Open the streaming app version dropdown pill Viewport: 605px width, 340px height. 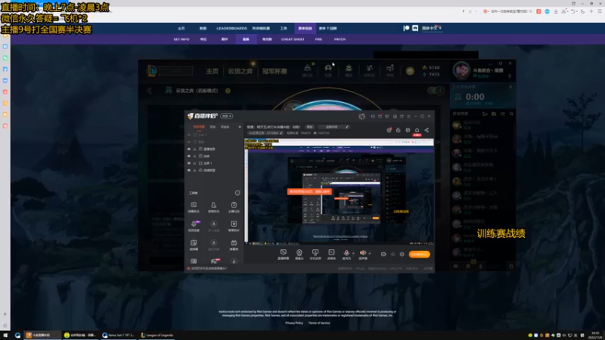tap(226, 116)
